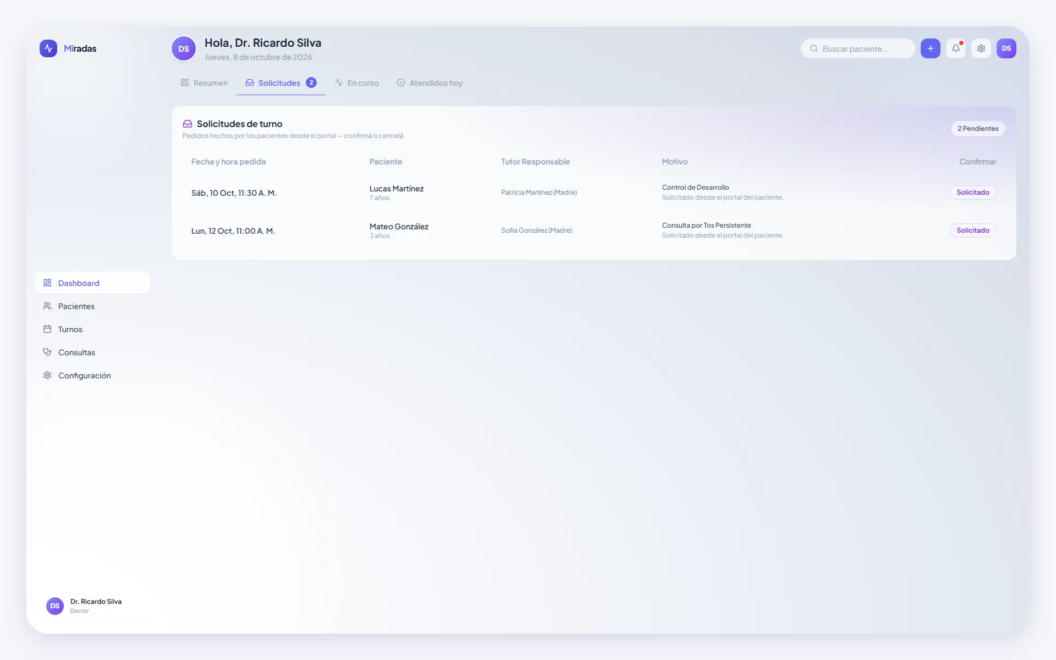The height and width of the screenshot is (660, 1056).
Task: Select the Solicitudes tab
Action: tap(281, 83)
